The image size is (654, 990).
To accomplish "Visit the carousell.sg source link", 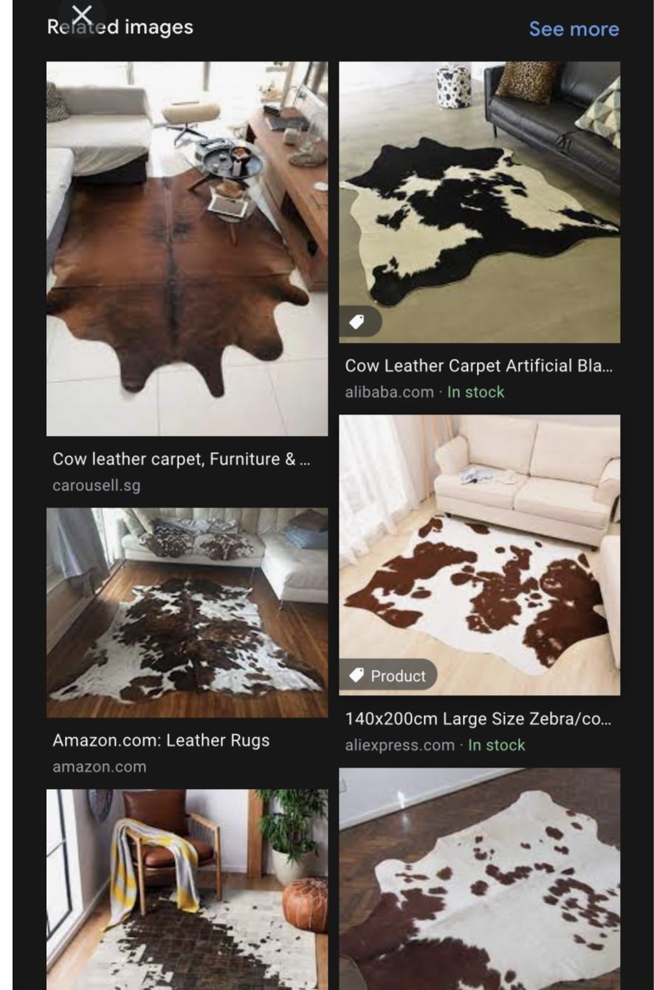I will pos(96,485).
